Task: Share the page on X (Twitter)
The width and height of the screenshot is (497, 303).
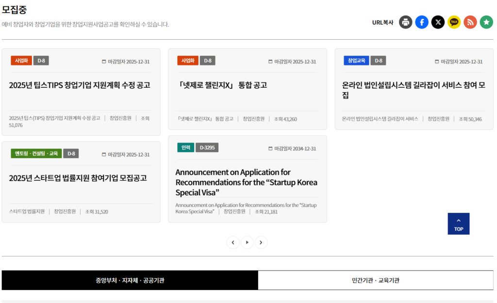Action: [438, 22]
